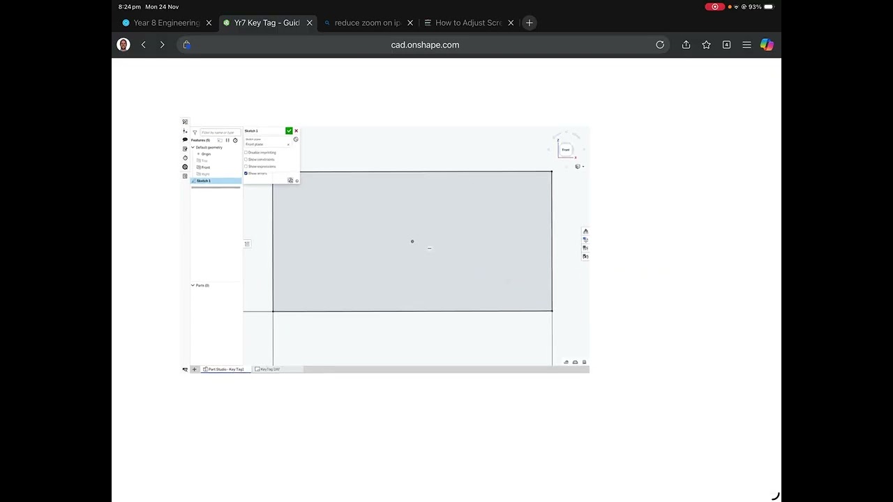Open the configuration panel sidebar icon
This screenshot has height=502, width=893.
point(185,130)
